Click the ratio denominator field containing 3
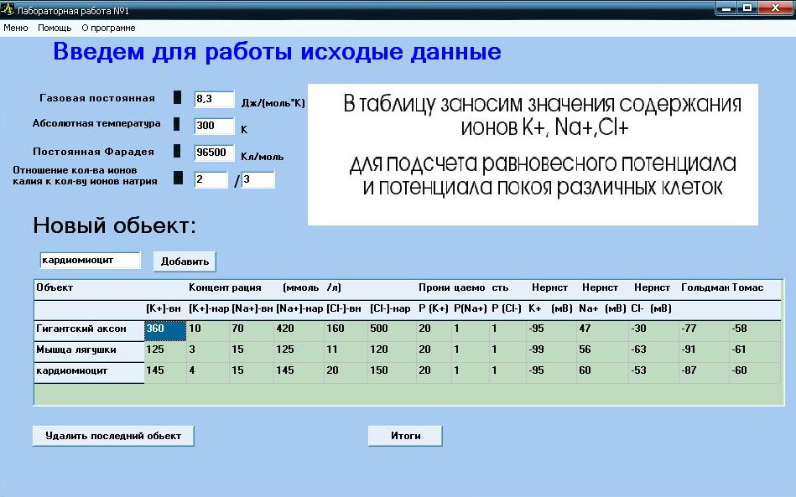Image resolution: width=796 pixels, height=497 pixels. (258, 179)
